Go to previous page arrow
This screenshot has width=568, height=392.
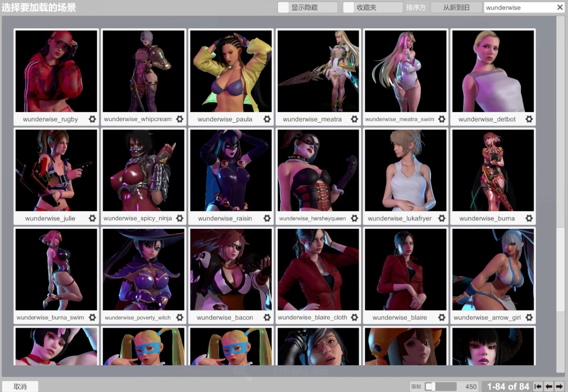[x=549, y=386]
